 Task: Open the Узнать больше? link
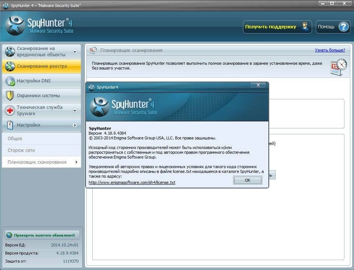330,50
